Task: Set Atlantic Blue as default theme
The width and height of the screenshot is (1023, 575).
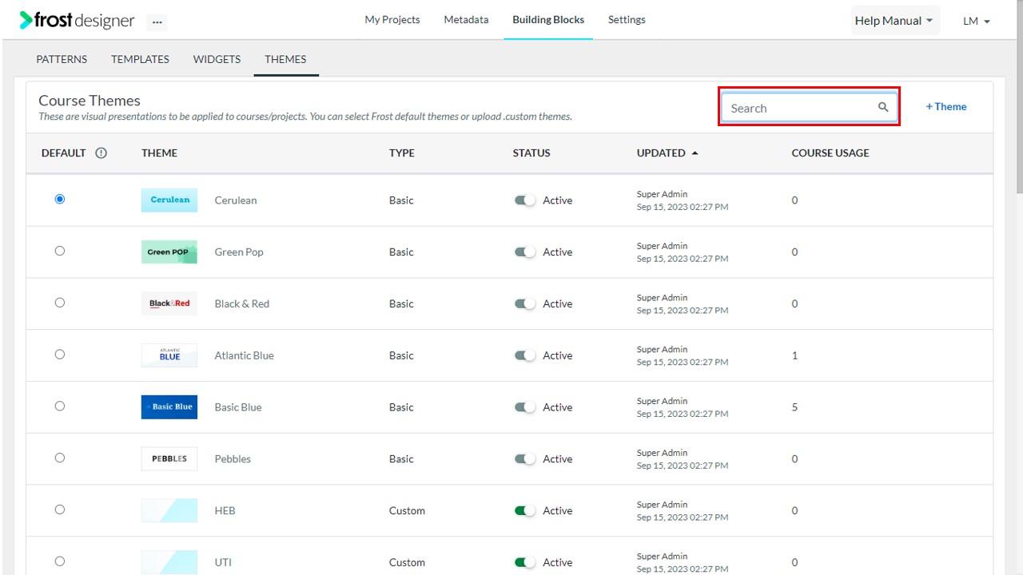Action: (60, 355)
